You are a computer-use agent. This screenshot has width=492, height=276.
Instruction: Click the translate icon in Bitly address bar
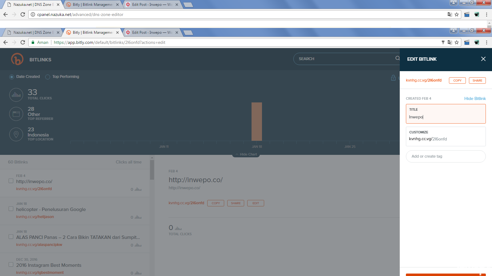[450, 42]
